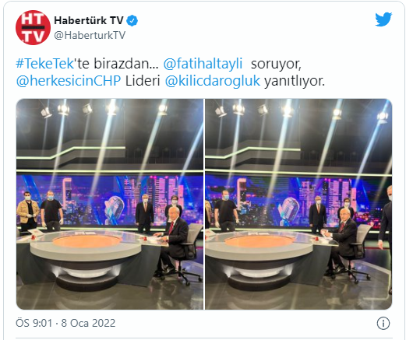Image resolution: width=413 pixels, height=340 pixels.
Task: Click the word Lideri in tweet
Action: coord(143,81)
